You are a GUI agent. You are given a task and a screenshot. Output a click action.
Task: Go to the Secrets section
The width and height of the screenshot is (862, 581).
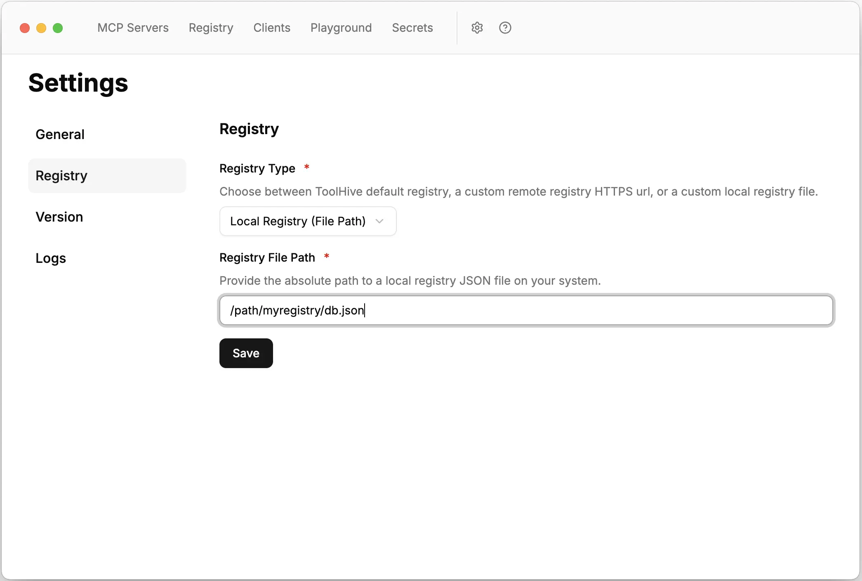[x=412, y=28]
